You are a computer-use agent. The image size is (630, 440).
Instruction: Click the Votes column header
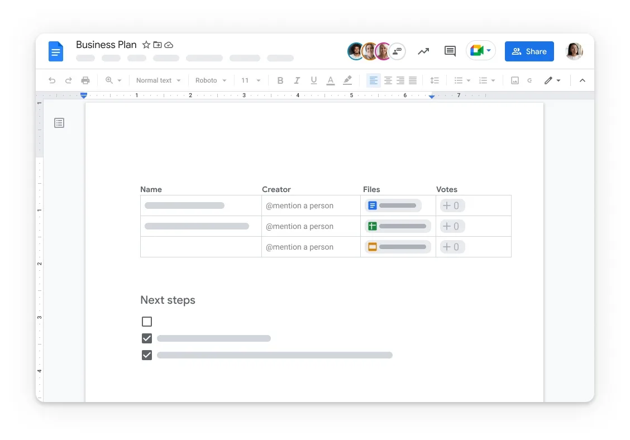point(447,189)
